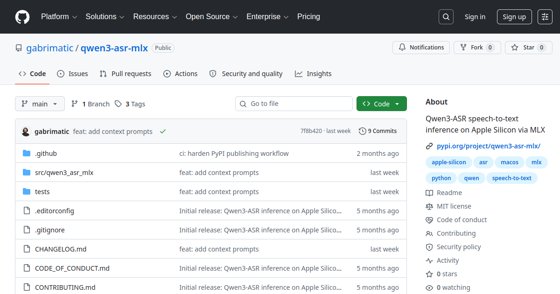Select the speech-to-text topic tag
The width and height of the screenshot is (560, 294).
pos(512,178)
